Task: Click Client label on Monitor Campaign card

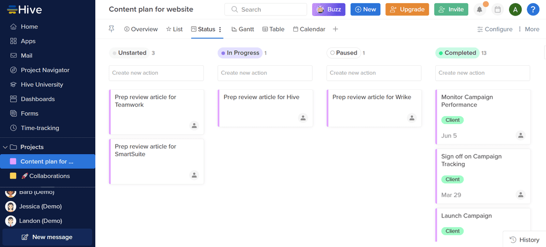Action: [x=452, y=120]
